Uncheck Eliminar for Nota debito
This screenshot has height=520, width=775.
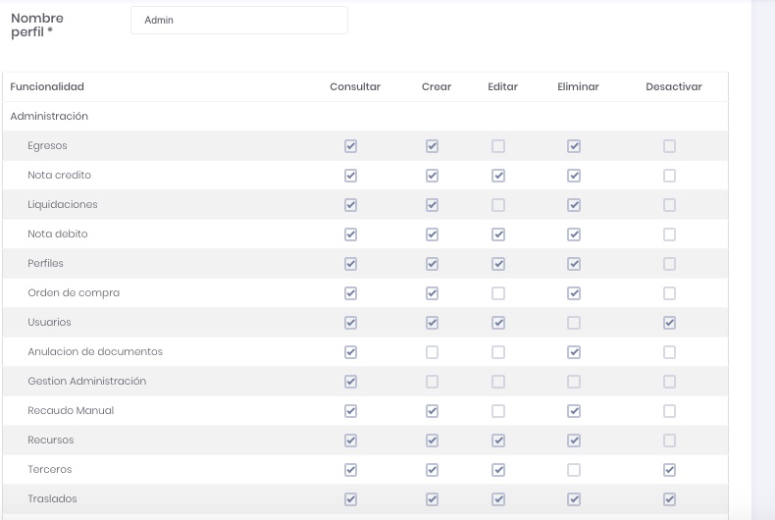point(574,234)
